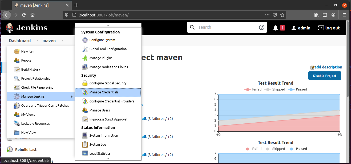Open the page actions ellipsis menu
Viewport: 351px width, 164px height.
267,15
